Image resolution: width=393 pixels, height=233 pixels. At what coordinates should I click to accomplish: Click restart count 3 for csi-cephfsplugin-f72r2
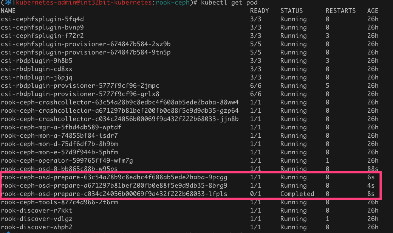click(x=327, y=36)
